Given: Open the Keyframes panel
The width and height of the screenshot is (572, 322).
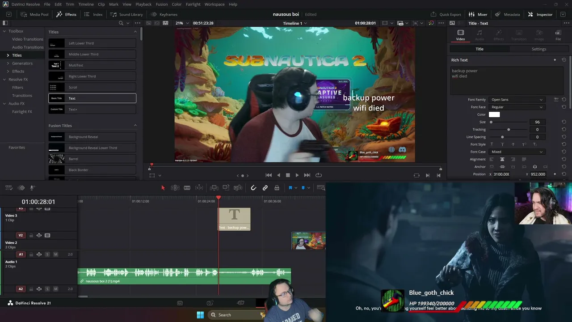Looking at the screenshot, I should [164, 14].
